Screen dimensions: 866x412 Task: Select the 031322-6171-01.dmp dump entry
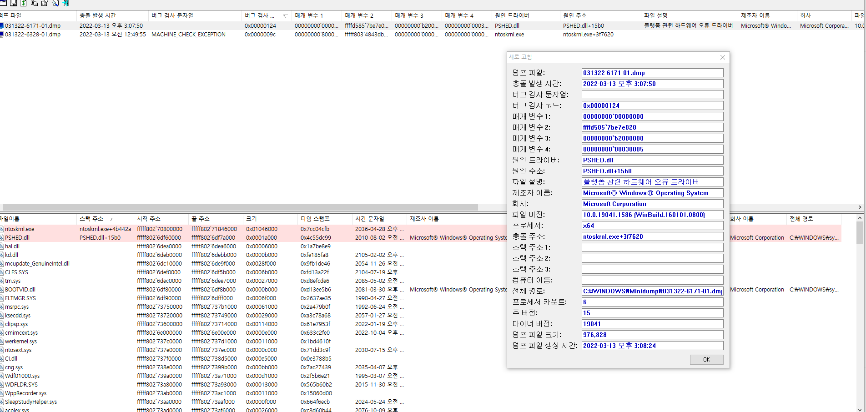point(33,26)
